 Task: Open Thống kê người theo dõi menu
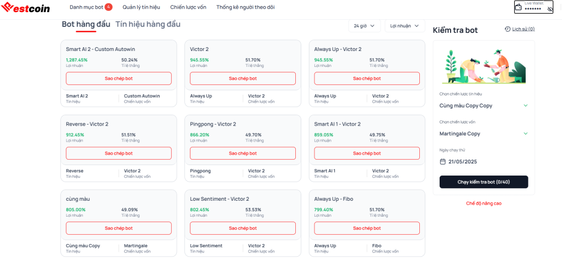[245, 7]
